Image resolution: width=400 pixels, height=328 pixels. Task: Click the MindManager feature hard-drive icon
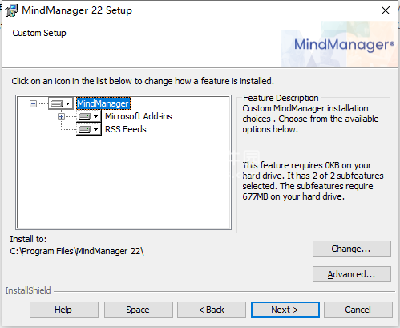(x=57, y=103)
